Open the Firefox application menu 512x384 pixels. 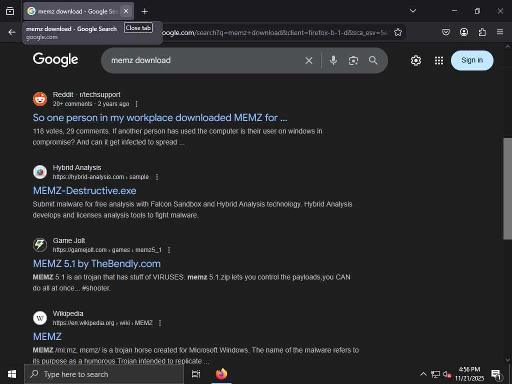click(500, 32)
